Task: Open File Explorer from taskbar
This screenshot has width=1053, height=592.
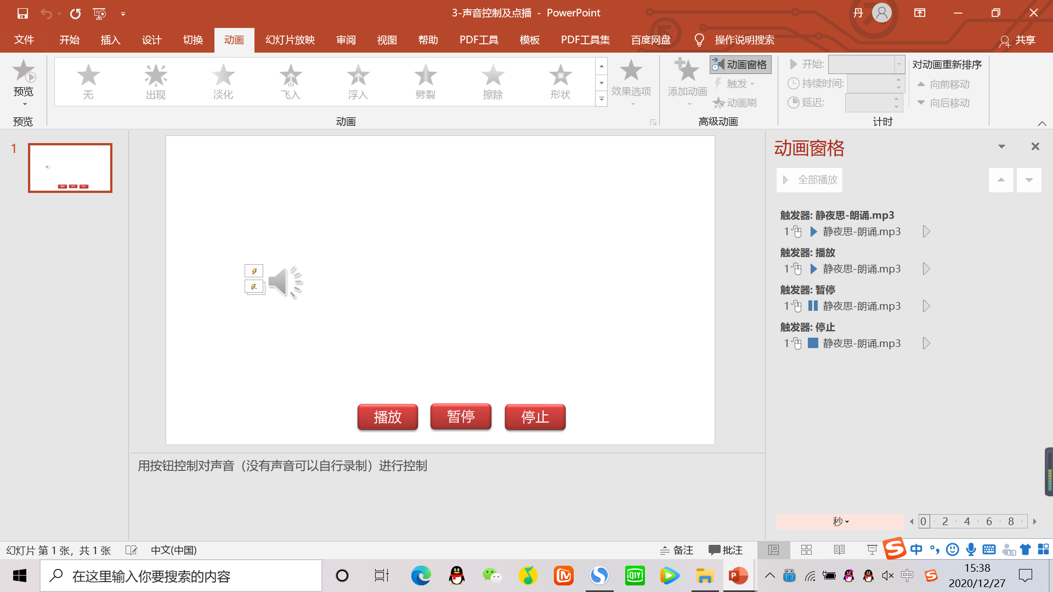Action: point(704,576)
